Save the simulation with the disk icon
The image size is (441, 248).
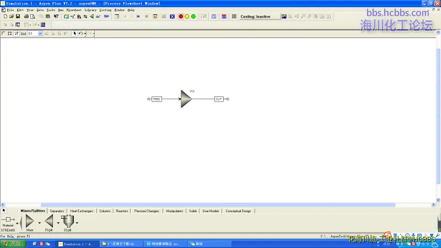18,17
